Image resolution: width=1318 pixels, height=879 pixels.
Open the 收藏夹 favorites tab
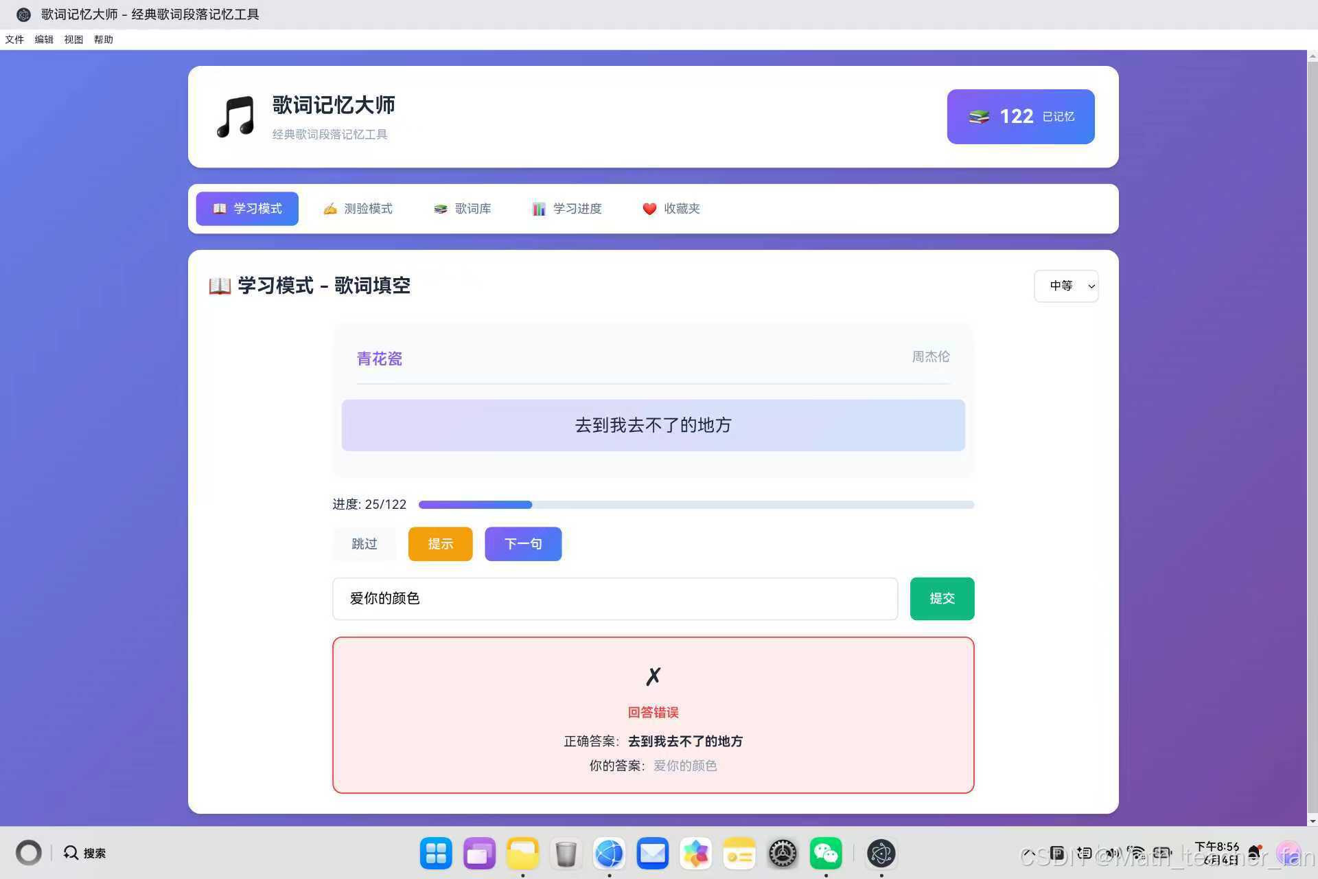pyautogui.click(x=671, y=209)
